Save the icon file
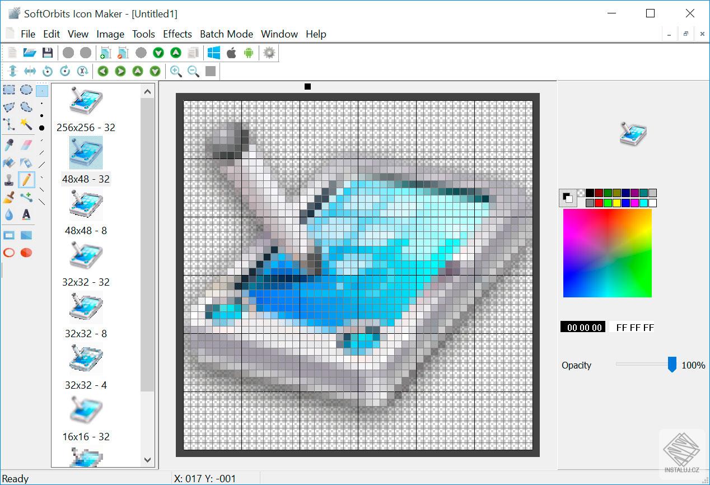 point(48,52)
